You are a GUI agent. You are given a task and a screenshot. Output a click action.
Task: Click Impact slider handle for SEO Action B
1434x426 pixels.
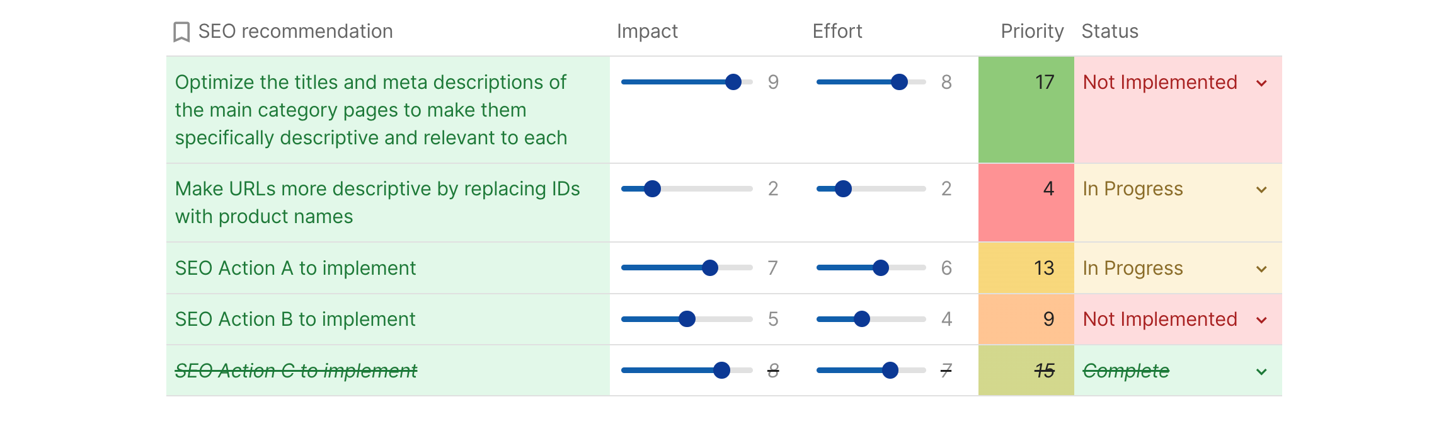[x=687, y=319]
